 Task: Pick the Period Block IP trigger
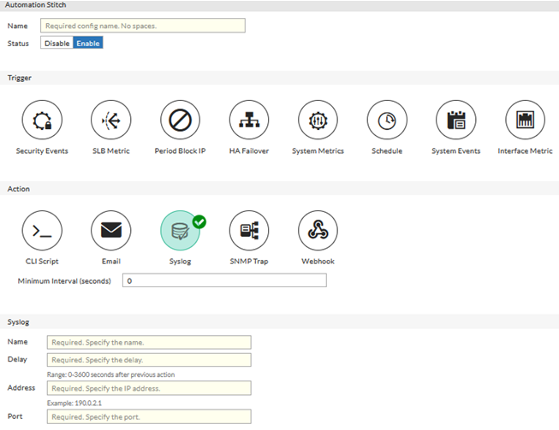[180, 121]
